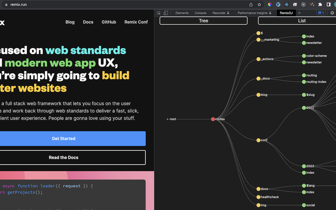
Task: Expand the conf yellow tree node
Action: coord(259,140)
